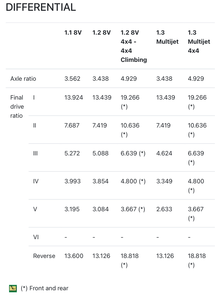
Task: Click the note icon beside Front and rear
Action: [x=13, y=289]
